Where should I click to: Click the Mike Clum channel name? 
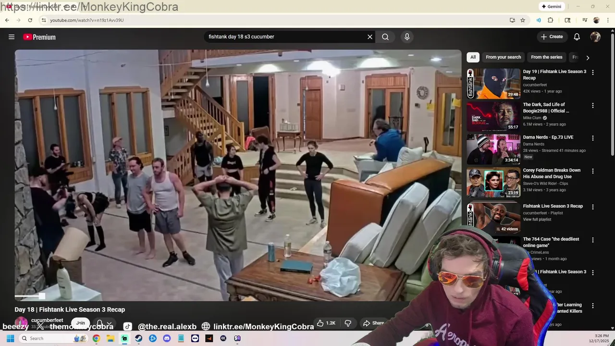coord(532,118)
